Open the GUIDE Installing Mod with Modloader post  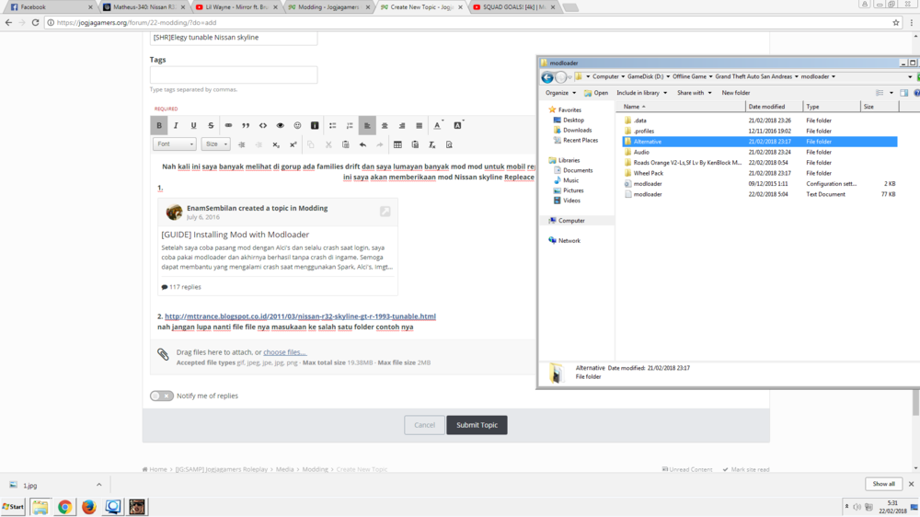point(236,235)
